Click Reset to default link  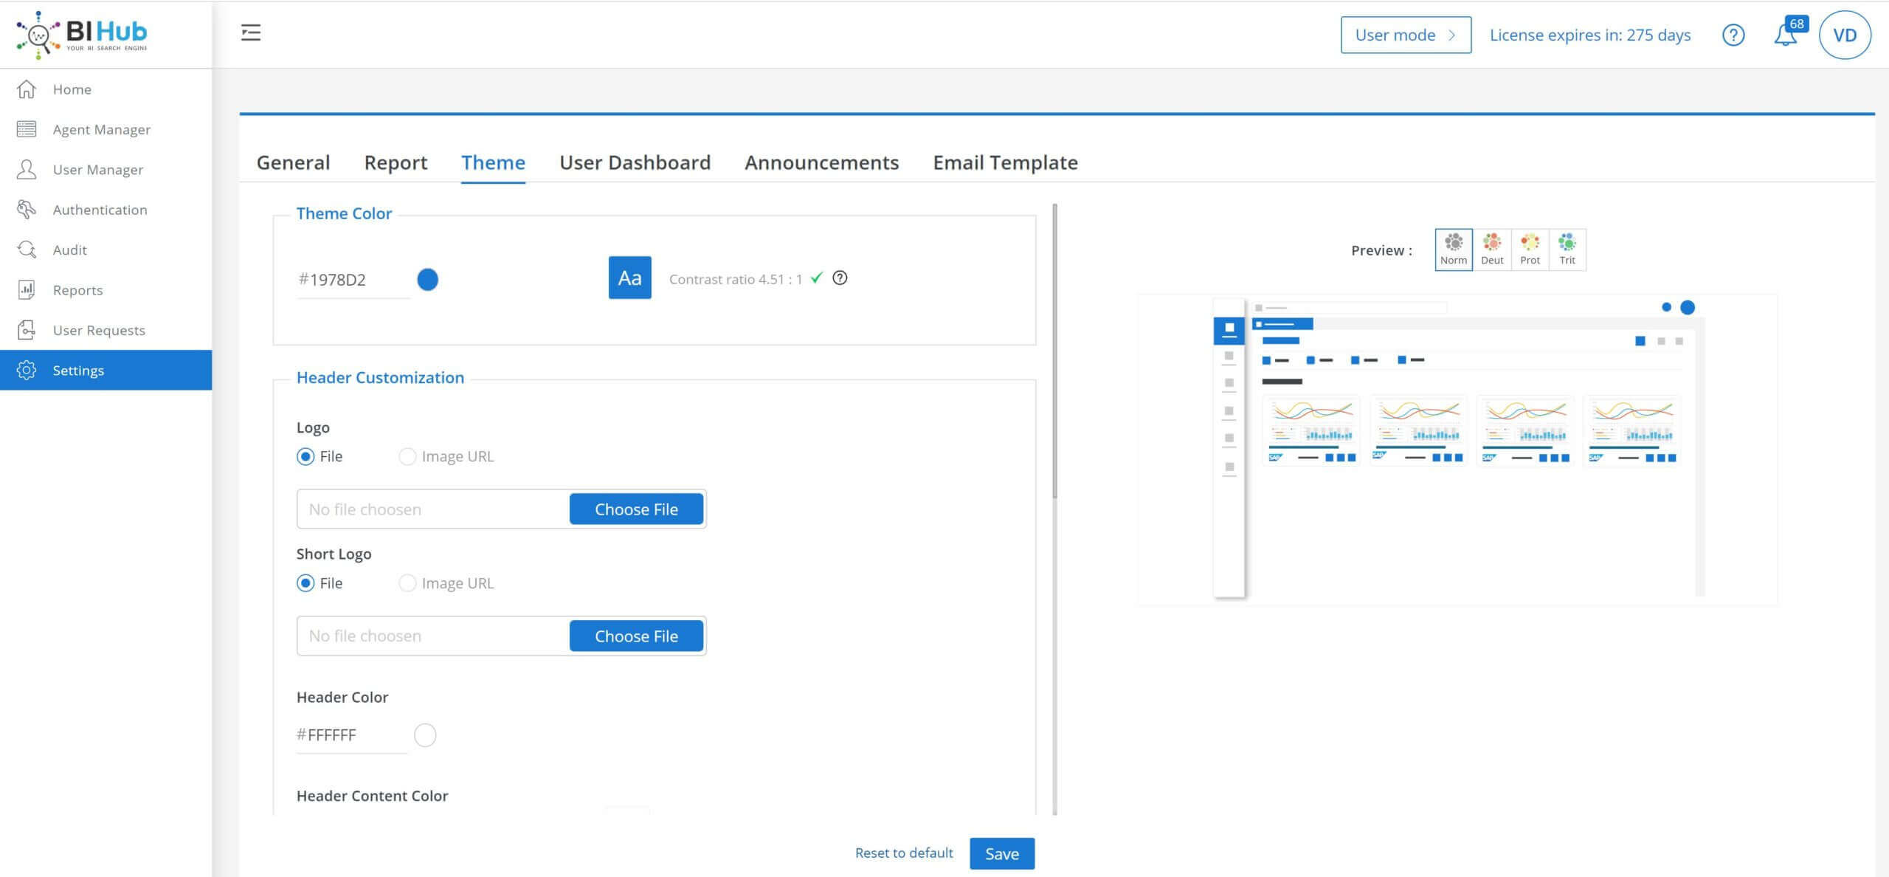pos(904,853)
